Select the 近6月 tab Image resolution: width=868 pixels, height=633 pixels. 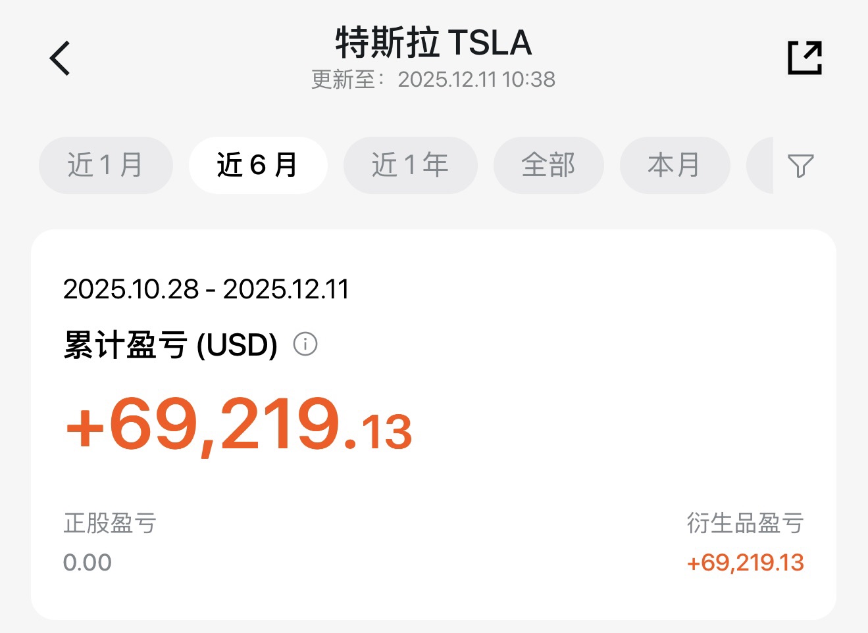(257, 165)
